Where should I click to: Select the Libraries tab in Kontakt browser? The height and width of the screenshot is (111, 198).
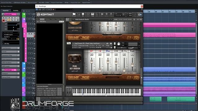point(42,19)
